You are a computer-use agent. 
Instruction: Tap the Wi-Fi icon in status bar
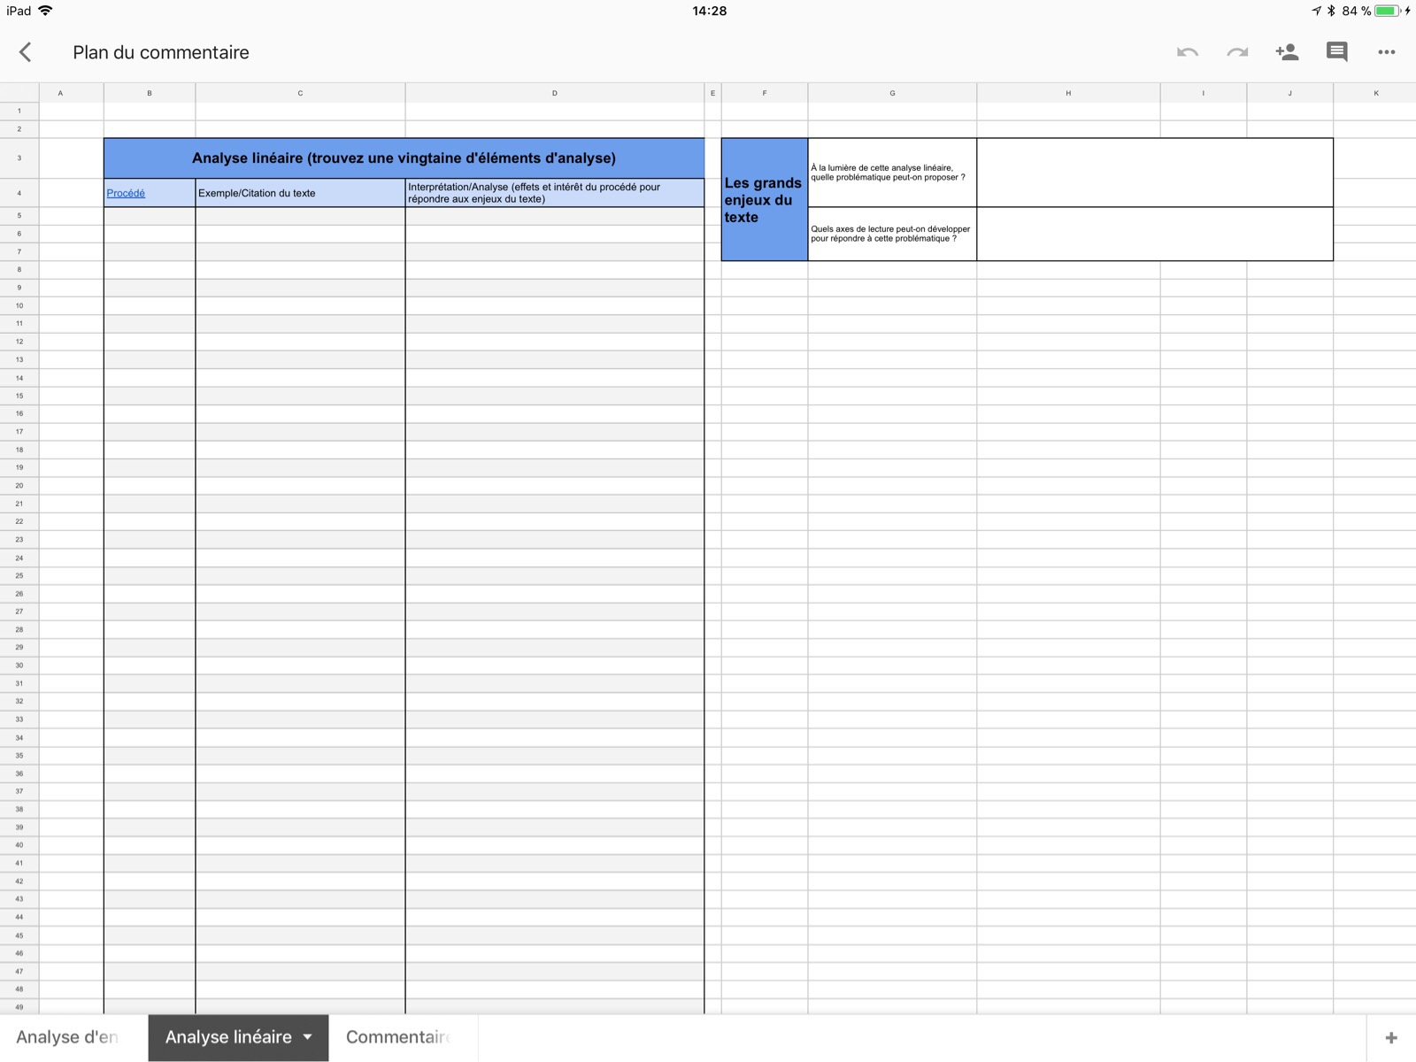coord(46,11)
